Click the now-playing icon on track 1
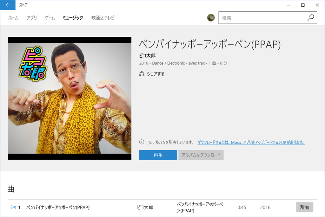The height and width of the screenshot is (217, 325). pos(13,207)
